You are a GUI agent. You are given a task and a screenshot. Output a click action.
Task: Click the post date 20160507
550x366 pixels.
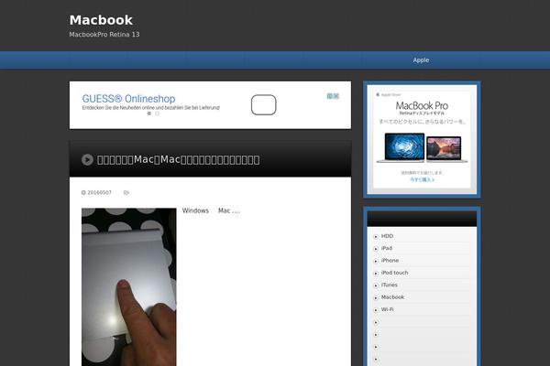pyautogui.click(x=99, y=193)
